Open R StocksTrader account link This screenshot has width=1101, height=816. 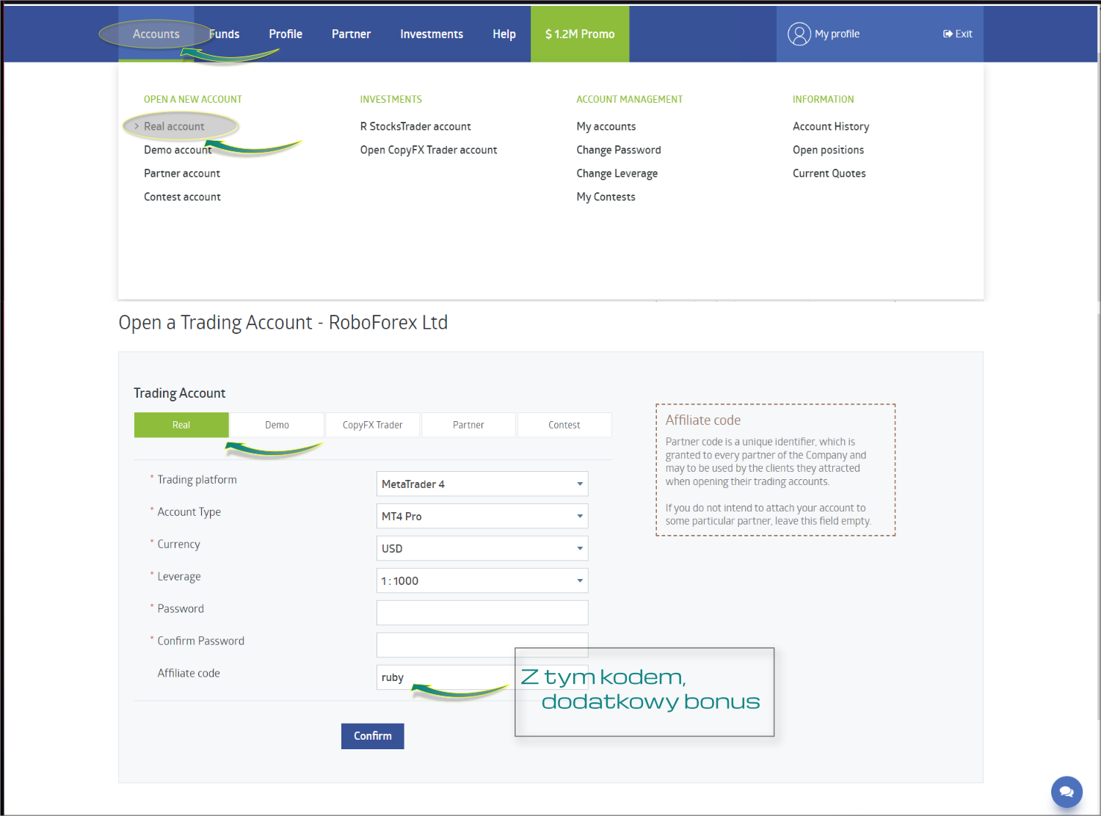coord(415,126)
